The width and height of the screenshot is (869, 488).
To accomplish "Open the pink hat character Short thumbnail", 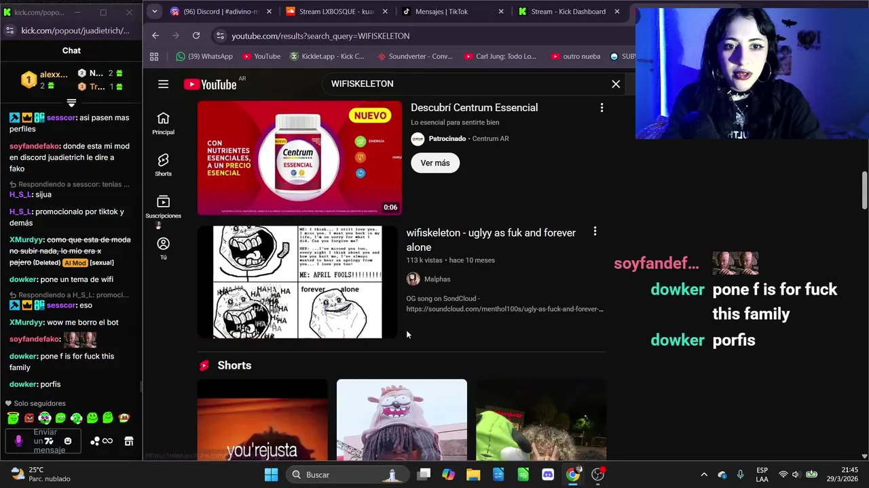I will 402,420.
